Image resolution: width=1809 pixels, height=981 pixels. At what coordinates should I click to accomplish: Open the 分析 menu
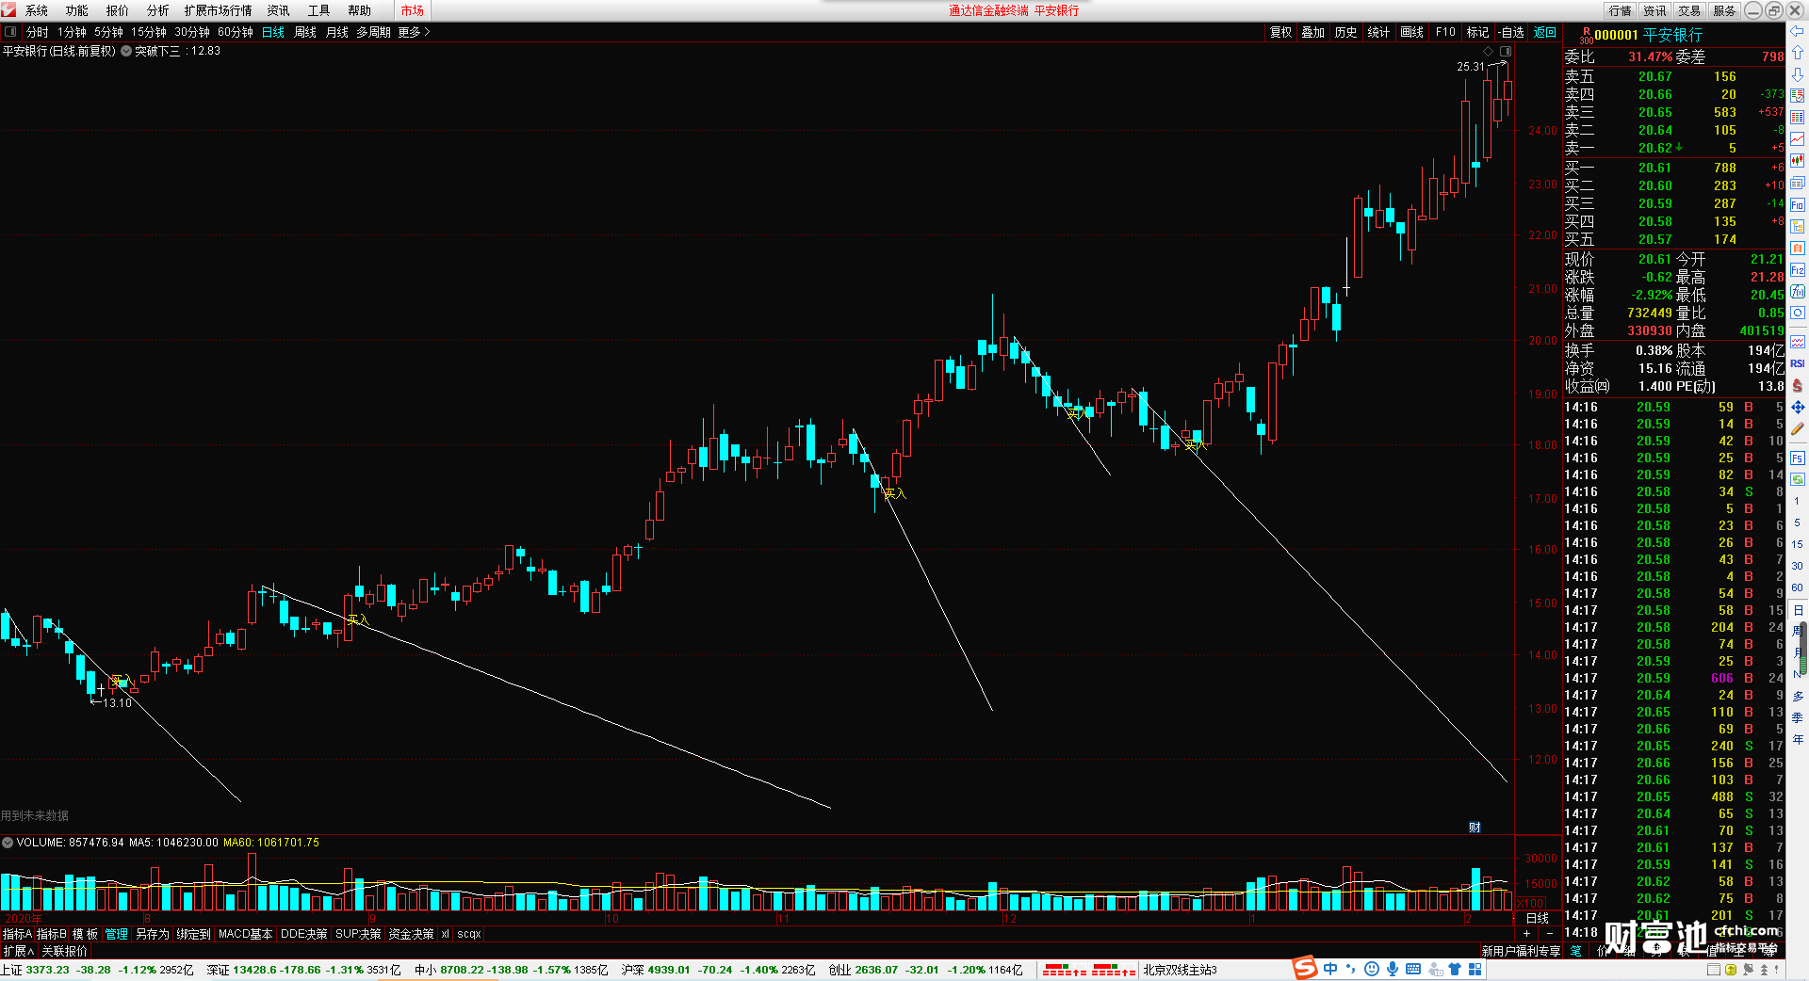tap(158, 10)
